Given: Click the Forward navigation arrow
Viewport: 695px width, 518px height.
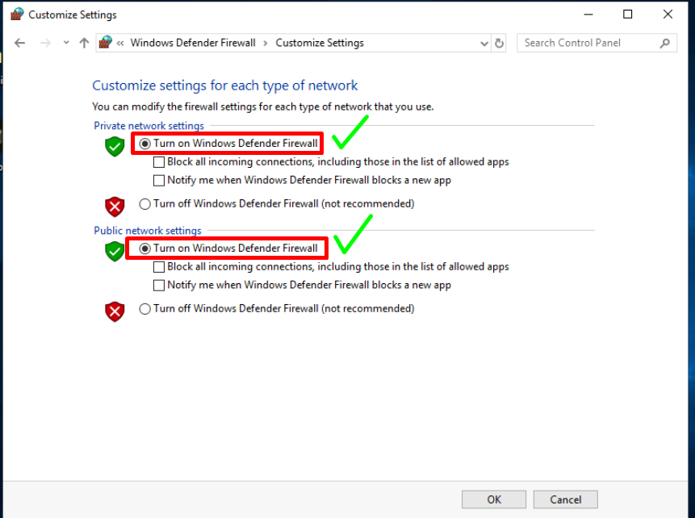Looking at the screenshot, I should 45,43.
